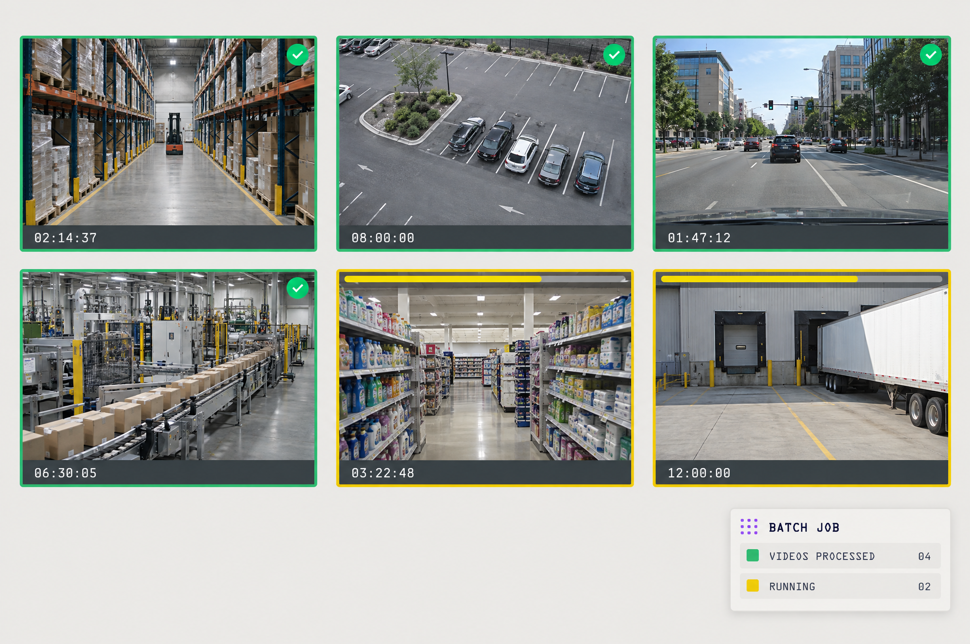The image size is (970, 644).
Task: Click the green checkmark on the parking lot video
Action: pyautogui.click(x=614, y=55)
